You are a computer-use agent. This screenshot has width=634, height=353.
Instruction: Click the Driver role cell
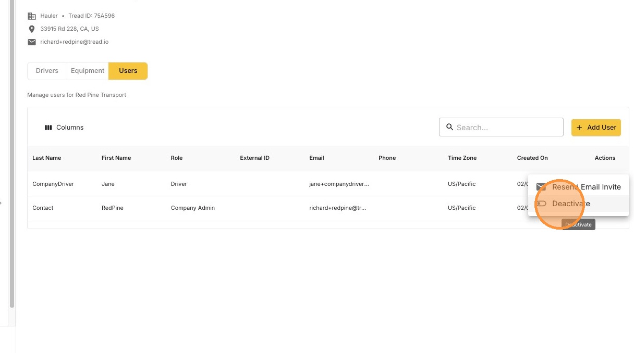click(x=179, y=184)
